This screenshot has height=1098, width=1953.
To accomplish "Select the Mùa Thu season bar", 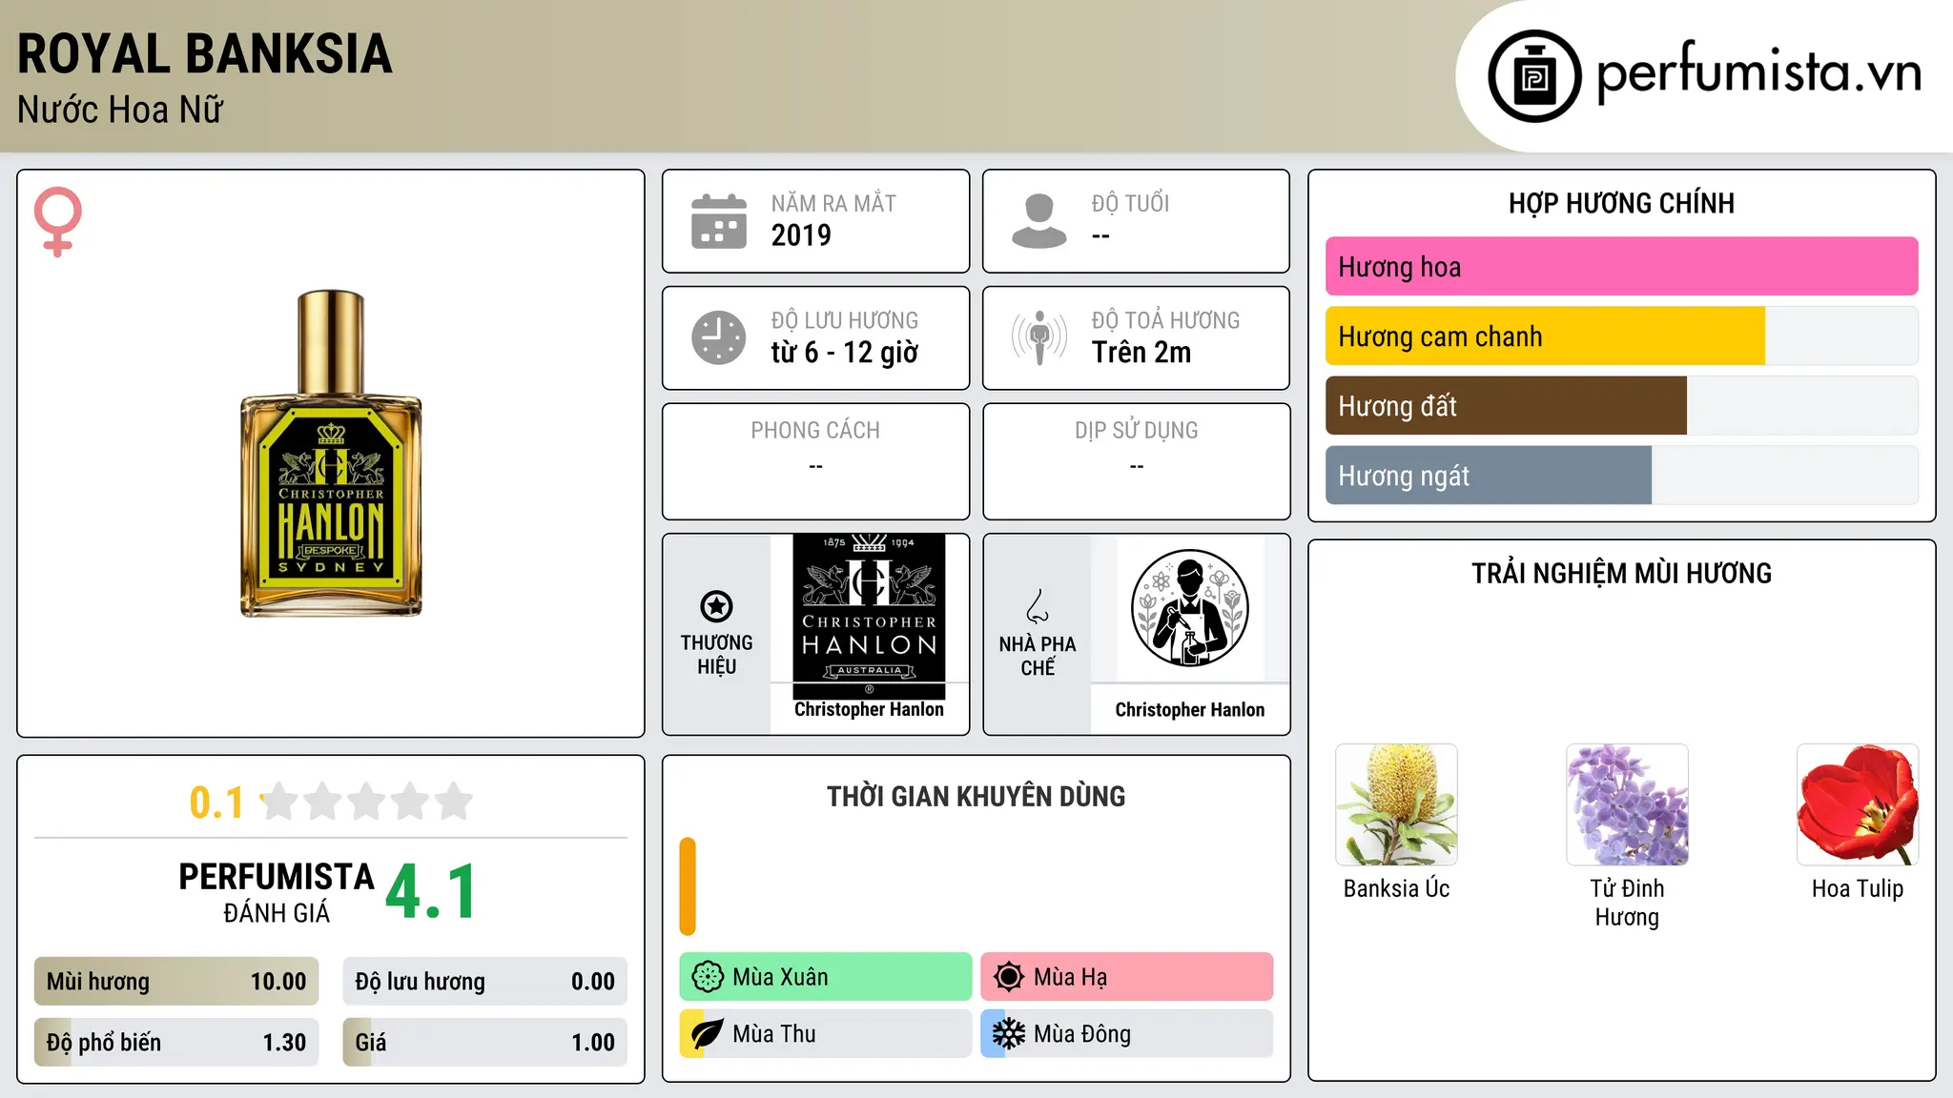I will (x=826, y=1034).
